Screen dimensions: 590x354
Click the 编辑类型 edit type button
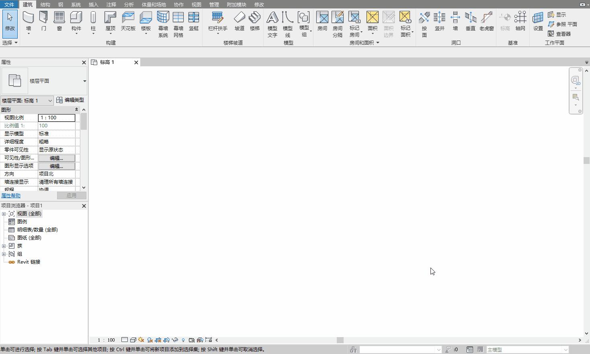pyautogui.click(x=70, y=100)
